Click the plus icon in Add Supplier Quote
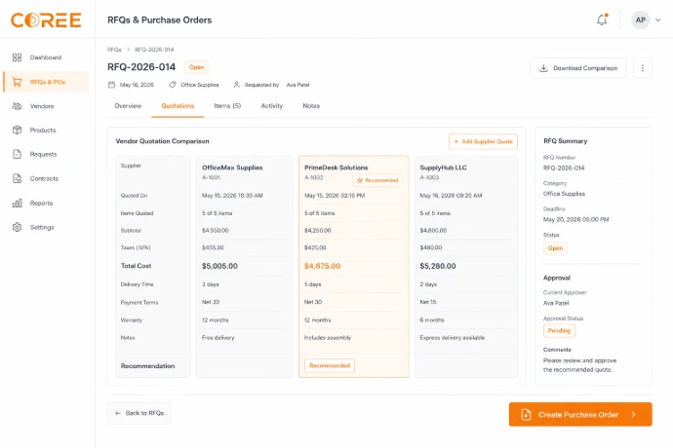 point(456,141)
